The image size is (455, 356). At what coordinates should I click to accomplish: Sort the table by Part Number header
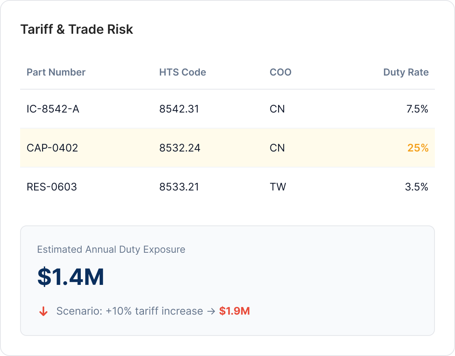(56, 72)
